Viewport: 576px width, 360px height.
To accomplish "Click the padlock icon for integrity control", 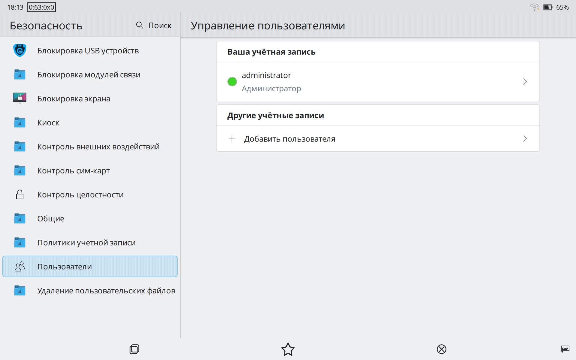I will click(x=20, y=194).
